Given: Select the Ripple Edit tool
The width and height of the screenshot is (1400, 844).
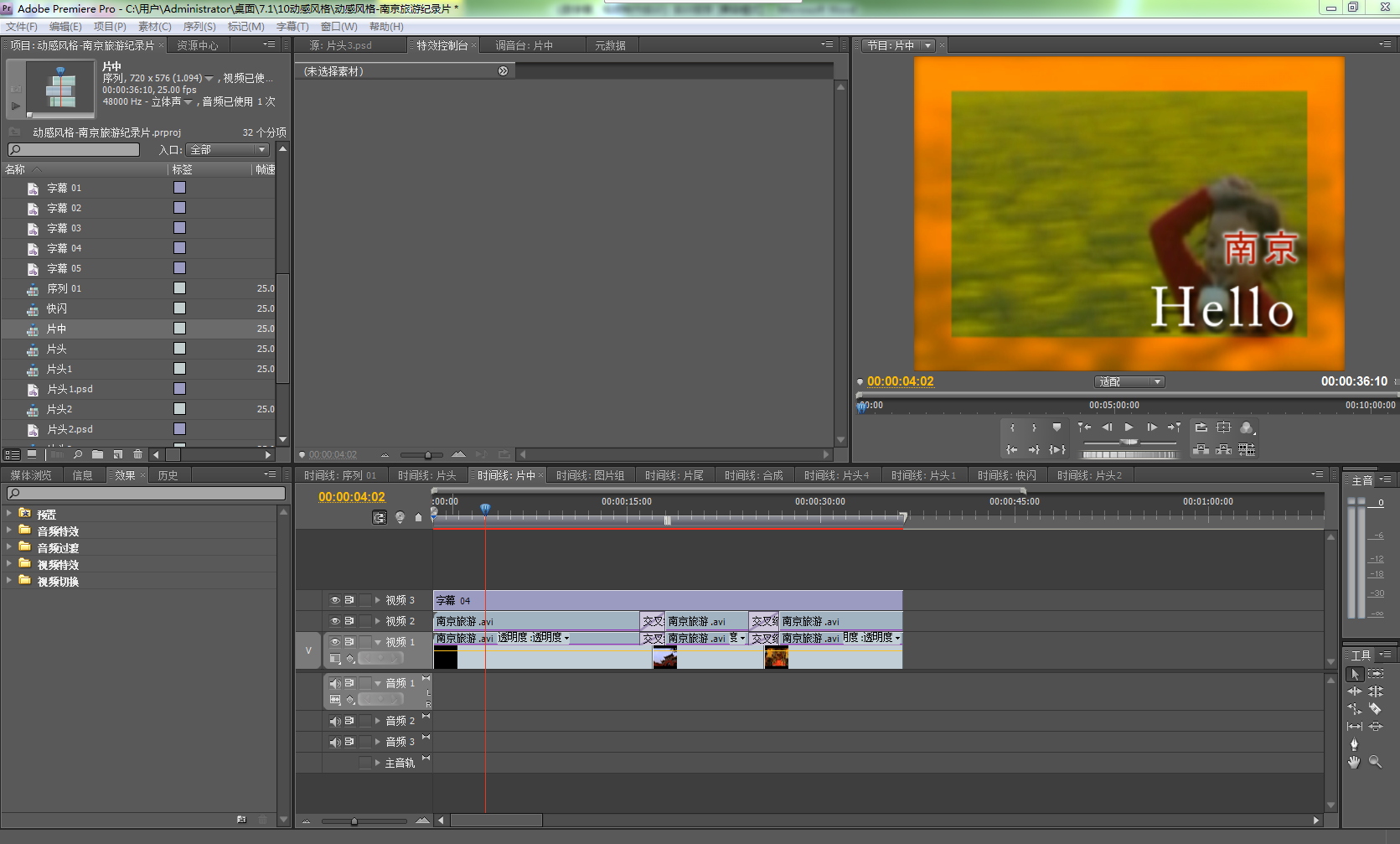Looking at the screenshot, I should (1354, 691).
